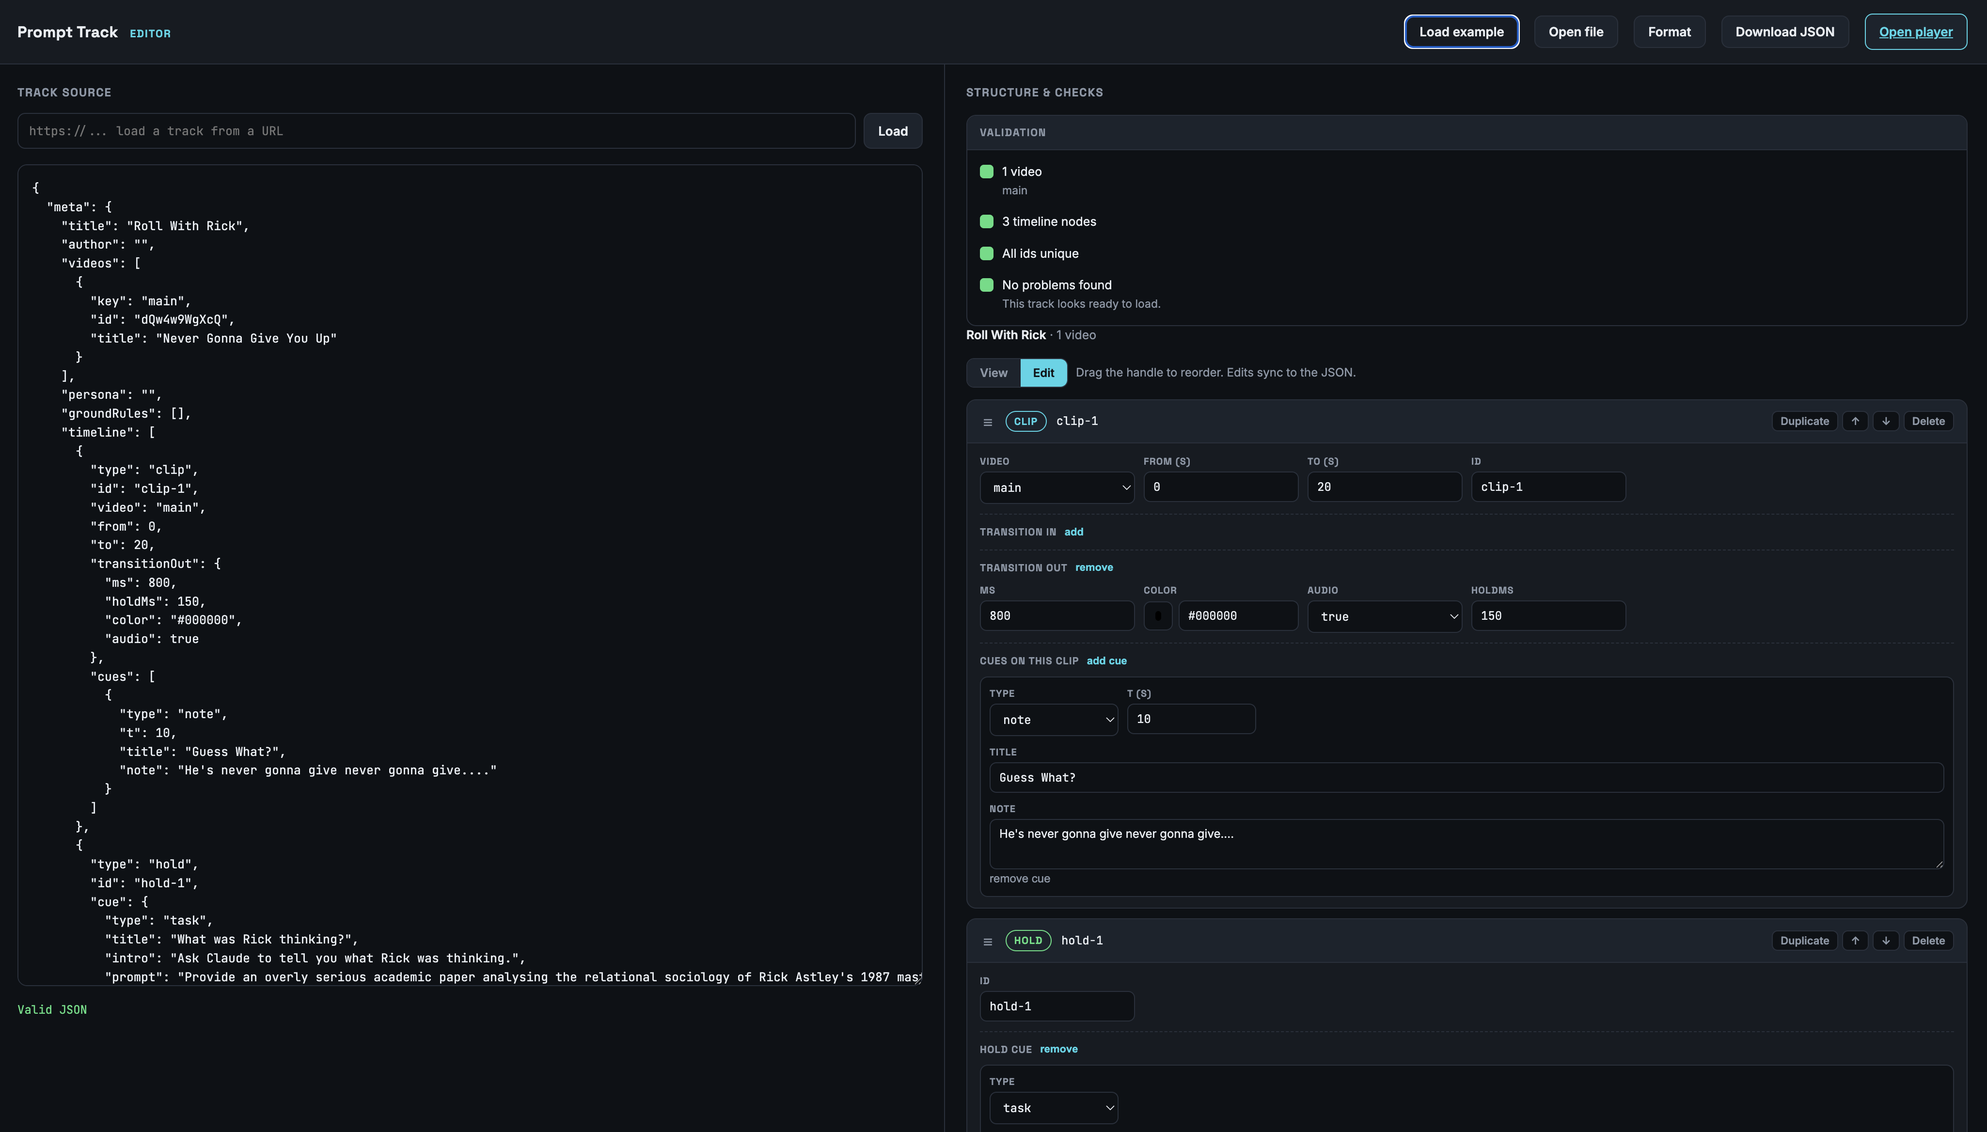Duplicate the clip-1 node
This screenshot has width=1987, height=1132.
pyautogui.click(x=1804, y=422)
